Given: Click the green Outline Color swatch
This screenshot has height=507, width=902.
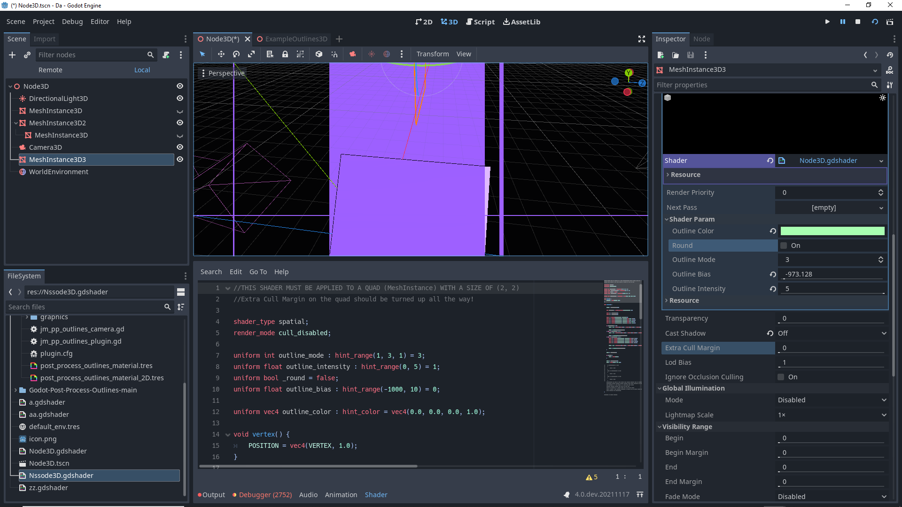Looking at the screenshot, I should click(832, 230).
